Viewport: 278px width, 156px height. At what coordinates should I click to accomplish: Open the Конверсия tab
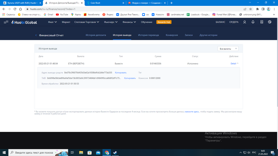(x=172, y=35)
